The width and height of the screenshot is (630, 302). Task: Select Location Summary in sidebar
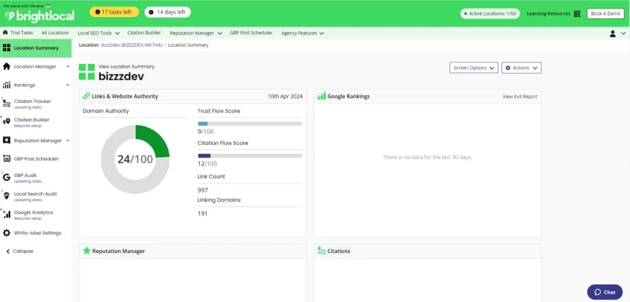click(x=36, y=48)
